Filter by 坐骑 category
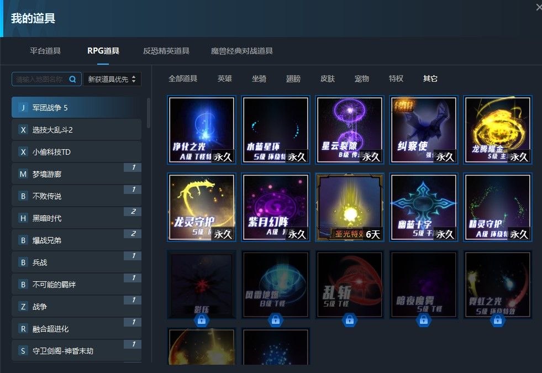The image size is (542, 373). point(259,78)
